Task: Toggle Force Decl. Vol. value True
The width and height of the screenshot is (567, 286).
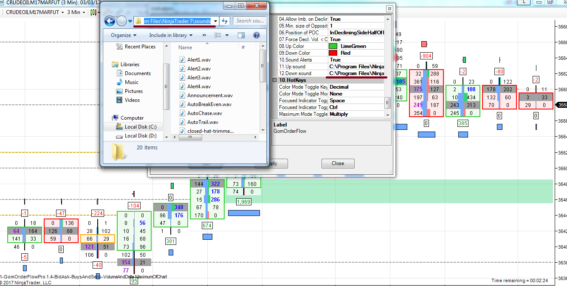Action: tap(356, 39)
